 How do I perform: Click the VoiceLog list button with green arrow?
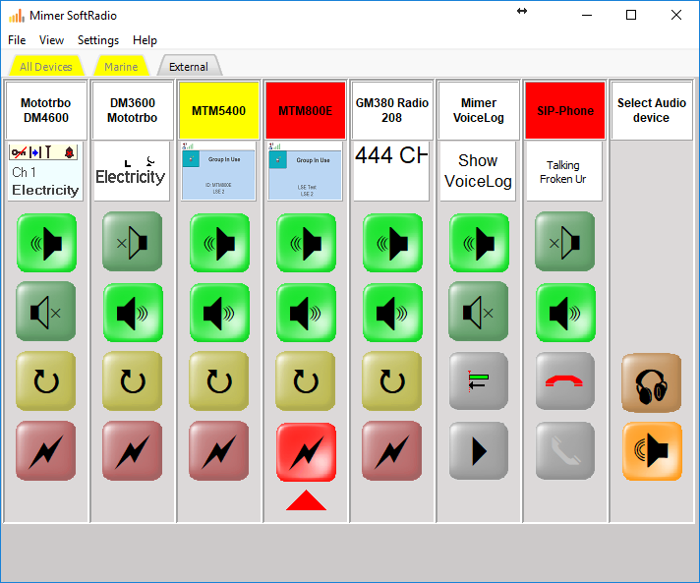[x=478, y=381]
